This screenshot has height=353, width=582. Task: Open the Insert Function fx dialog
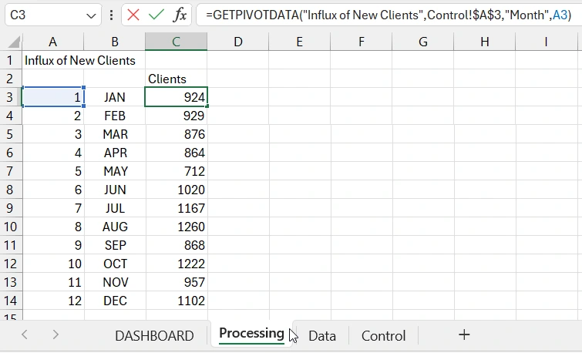point(180,15)
